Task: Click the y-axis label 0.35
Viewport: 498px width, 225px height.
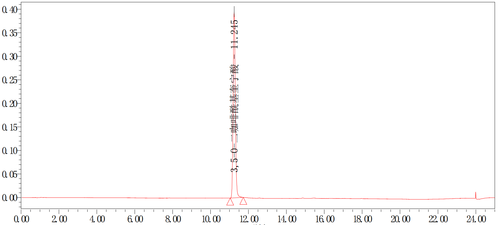Action: [x=9, y=33]
